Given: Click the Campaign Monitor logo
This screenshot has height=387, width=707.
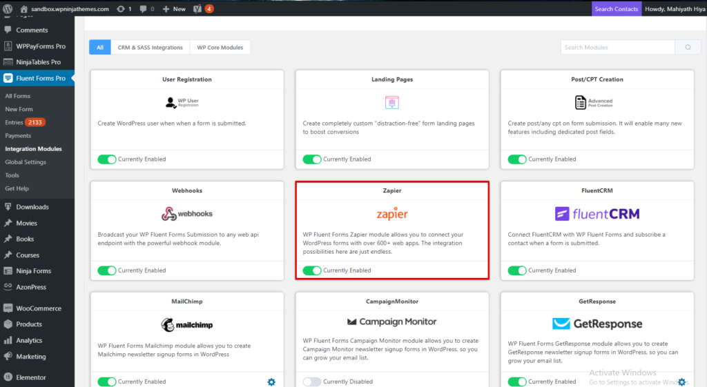Looking at the screenshot, I should tap(392, 321).
